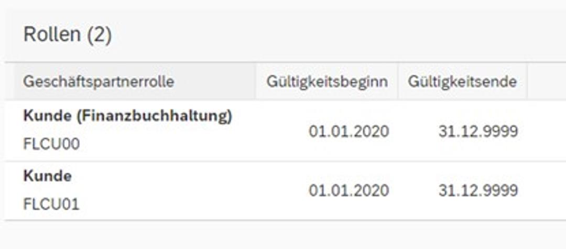Screen dimensions: 566x249
Task: Click the 31.12.9999 end date for FLCU00
Action: coord(478,131)
